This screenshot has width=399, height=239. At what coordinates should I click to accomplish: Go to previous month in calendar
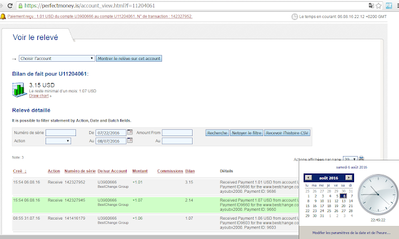pos(308,178)
